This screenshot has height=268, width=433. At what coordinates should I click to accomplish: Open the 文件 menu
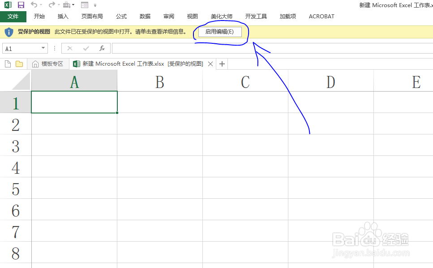(x=13, y=17)
